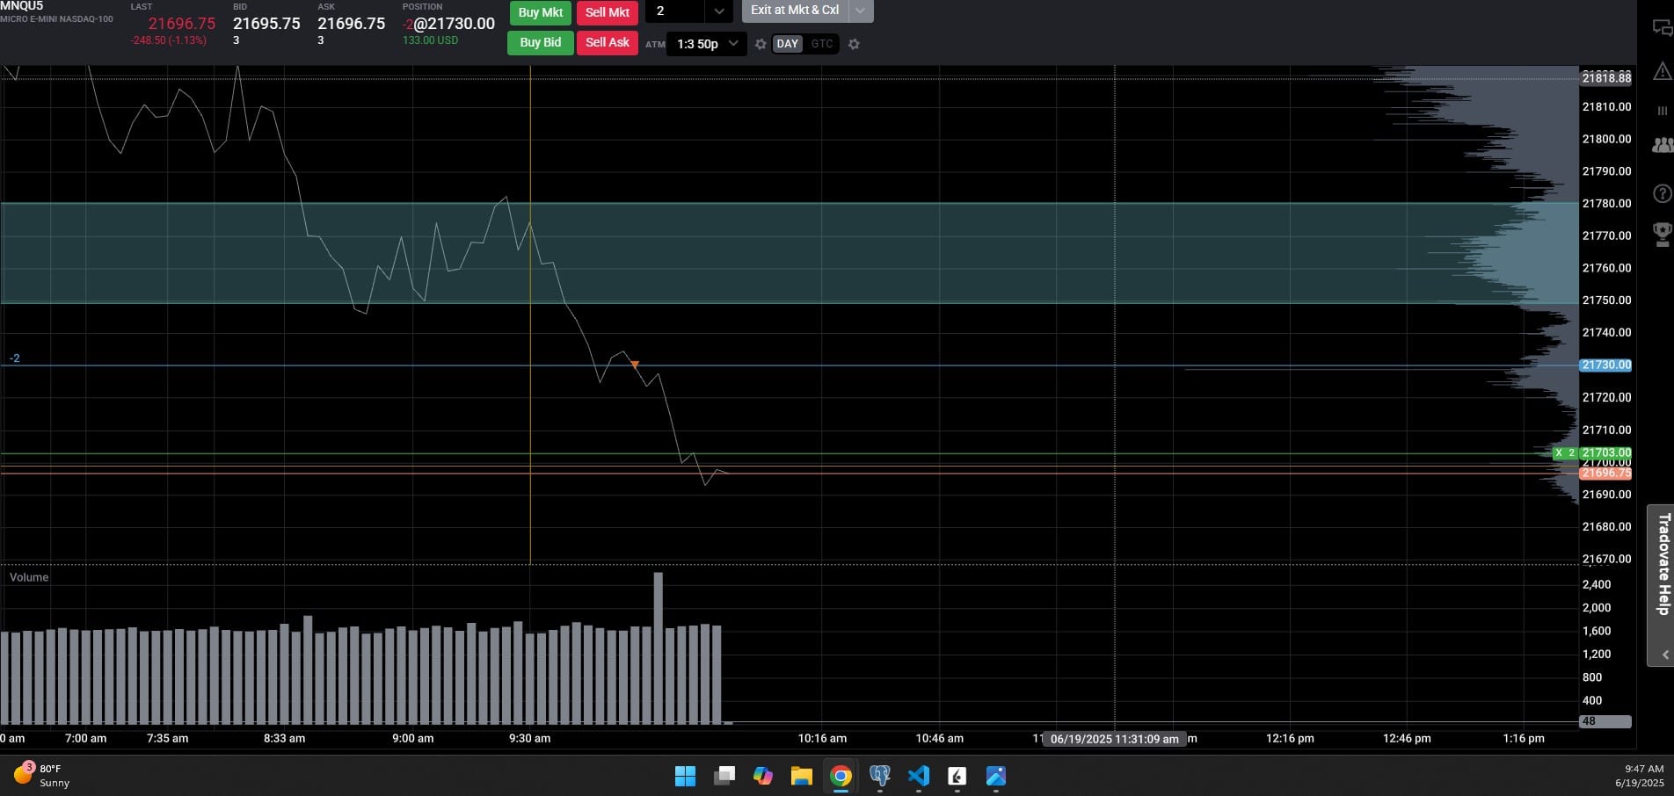Click the 21696.75 last price label on axis
Viewport: 1674px width, 796px height.
pos(1605,474)
